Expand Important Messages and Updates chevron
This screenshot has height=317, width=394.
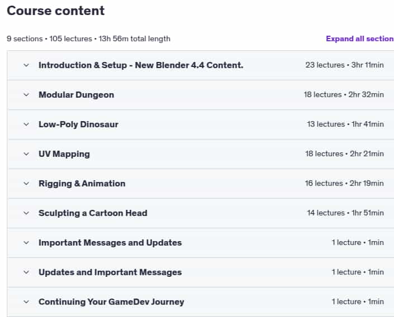coord(26,243)
